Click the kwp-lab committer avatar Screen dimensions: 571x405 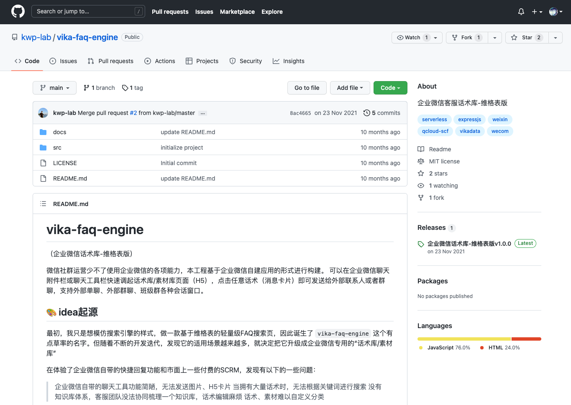[x=43, y=113]
